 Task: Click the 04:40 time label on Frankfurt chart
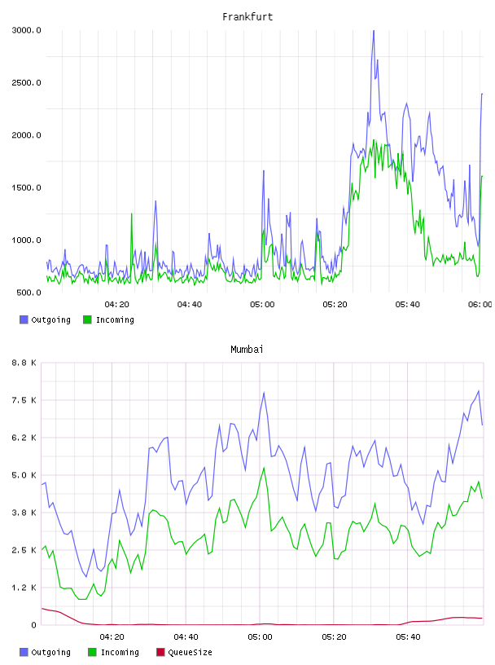pos(190,305)
